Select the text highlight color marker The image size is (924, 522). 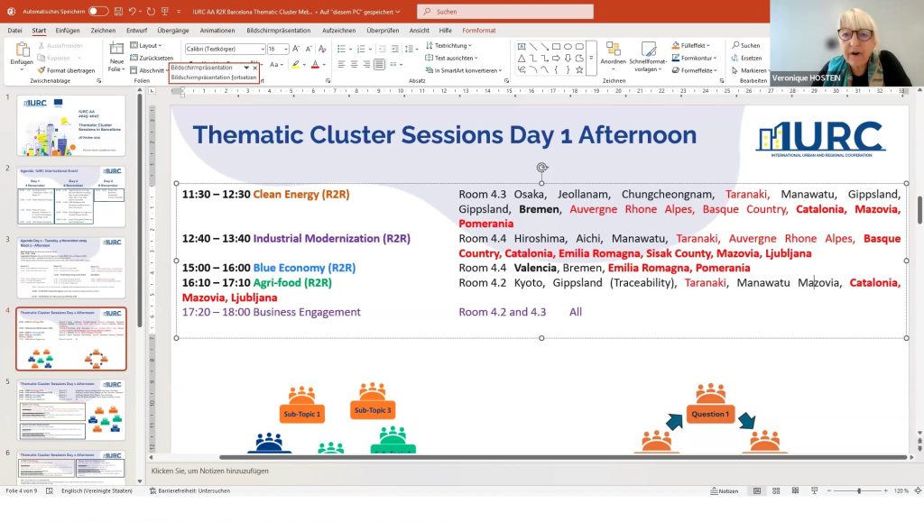295,65
